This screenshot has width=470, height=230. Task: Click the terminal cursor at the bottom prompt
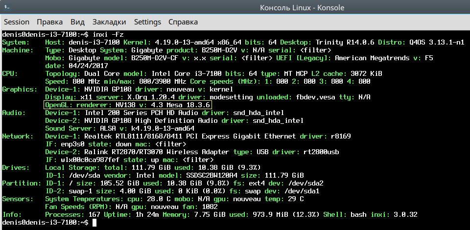click(x=94, y=222)
